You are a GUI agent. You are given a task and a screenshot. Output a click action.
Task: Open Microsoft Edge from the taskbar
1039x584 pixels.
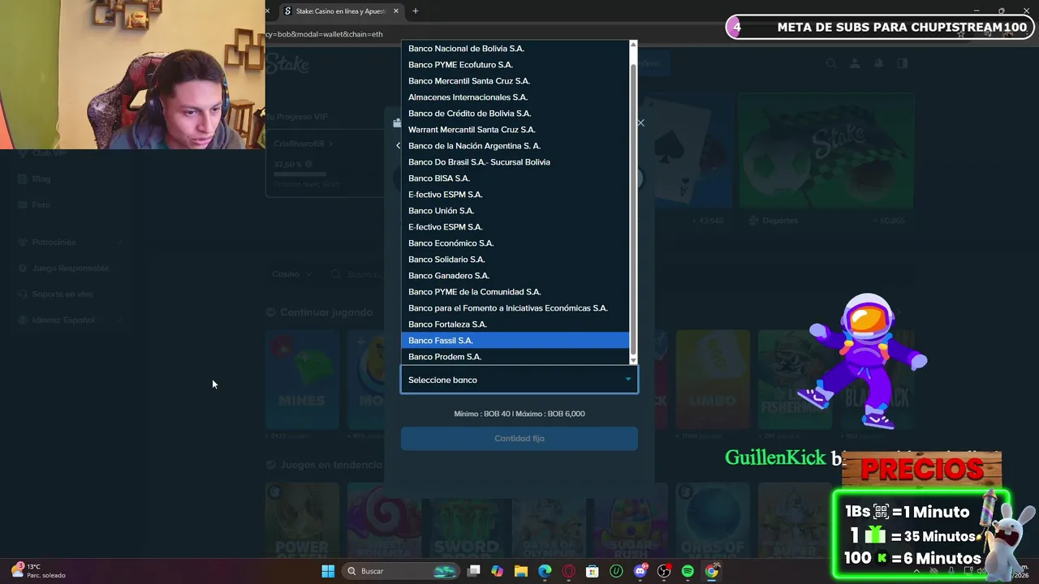tap(545, 571)
